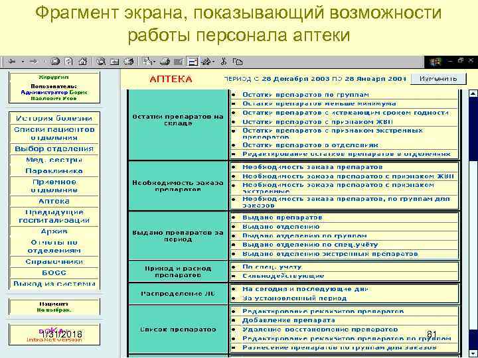Open Списки пациентов отделения menu item
Viewport: 478px width, 358px height.
coord(54,133)
